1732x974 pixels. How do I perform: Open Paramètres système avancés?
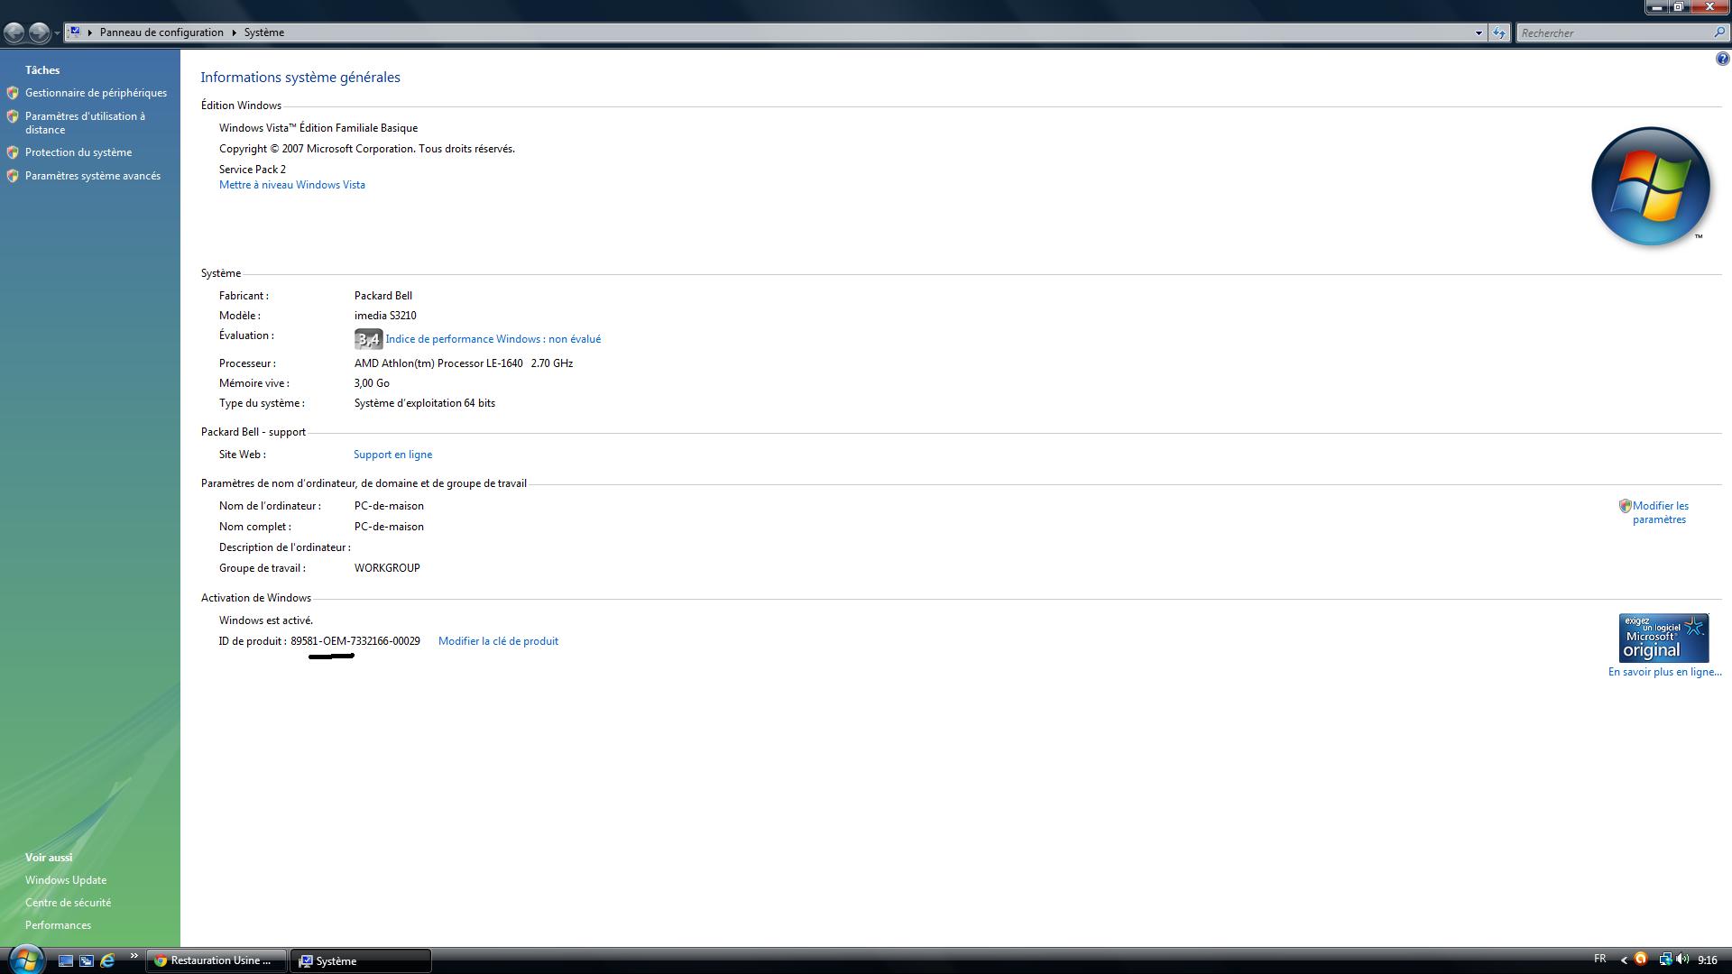93,176
